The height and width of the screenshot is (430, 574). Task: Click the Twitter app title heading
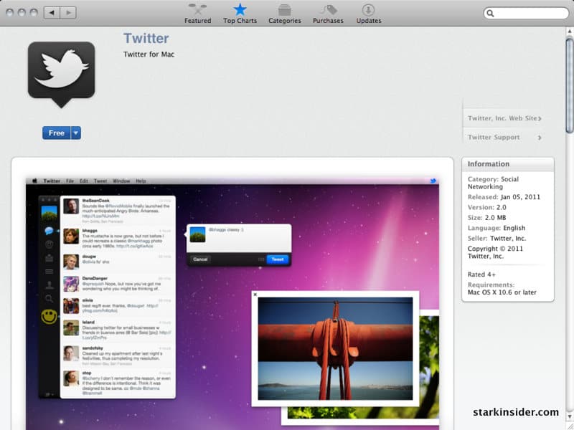coord(146,38)
